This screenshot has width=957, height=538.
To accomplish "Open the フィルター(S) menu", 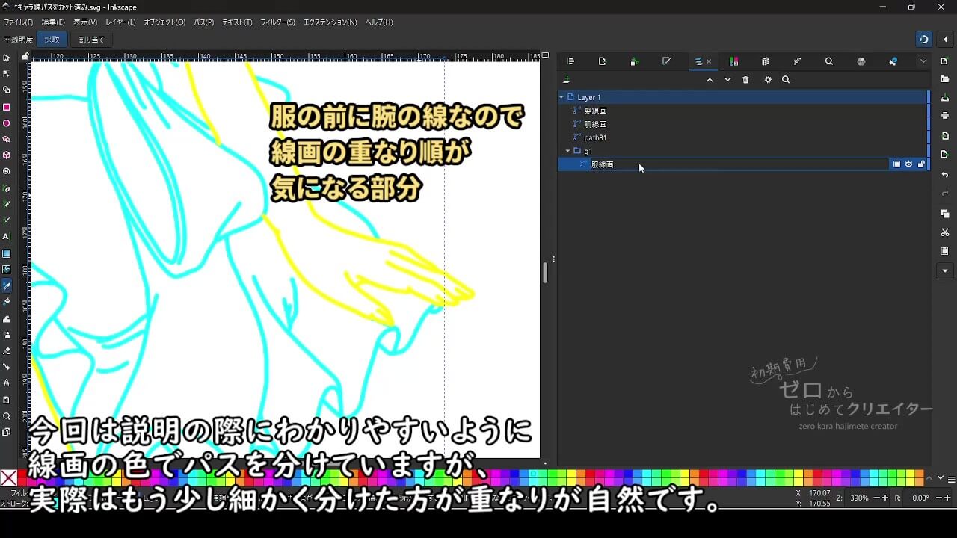I will [277, 22].
